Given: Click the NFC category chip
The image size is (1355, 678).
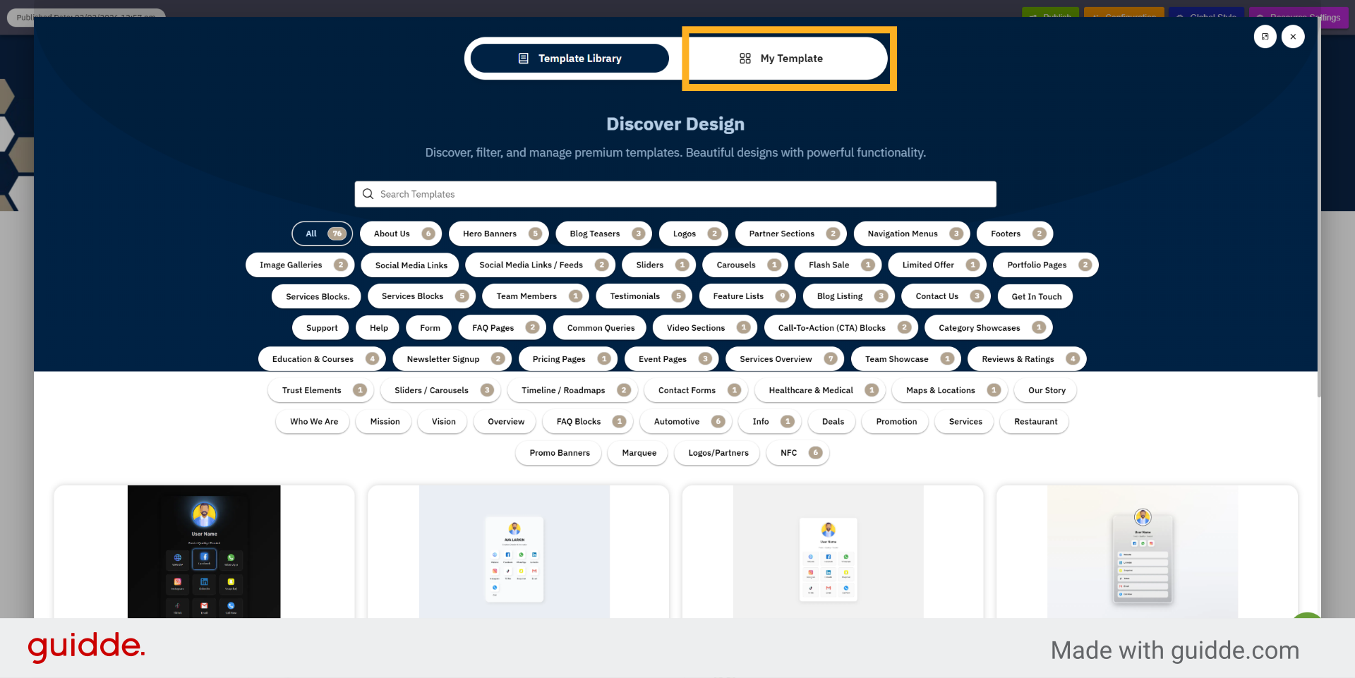Looking at the screenshot, I should point(797,453).
